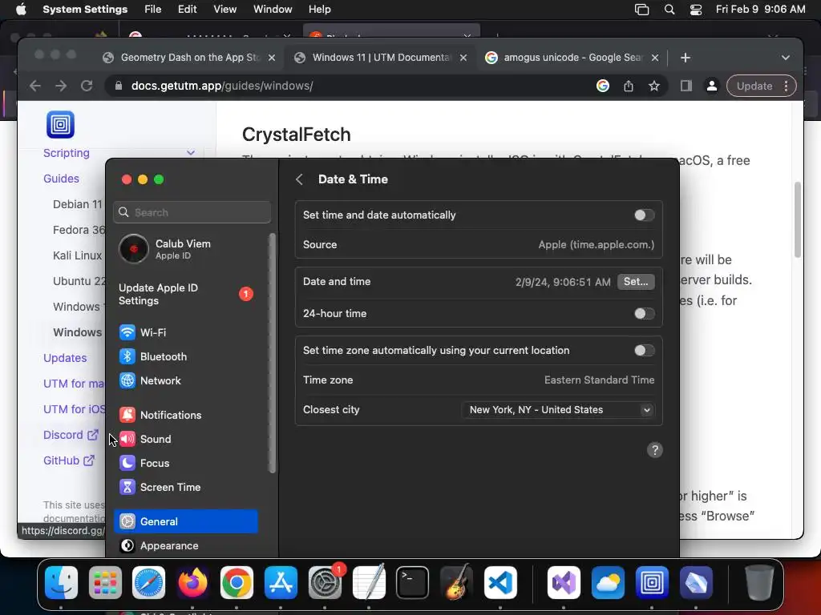
Task: Open Trash from the Dock
Action: click(759, 582)
